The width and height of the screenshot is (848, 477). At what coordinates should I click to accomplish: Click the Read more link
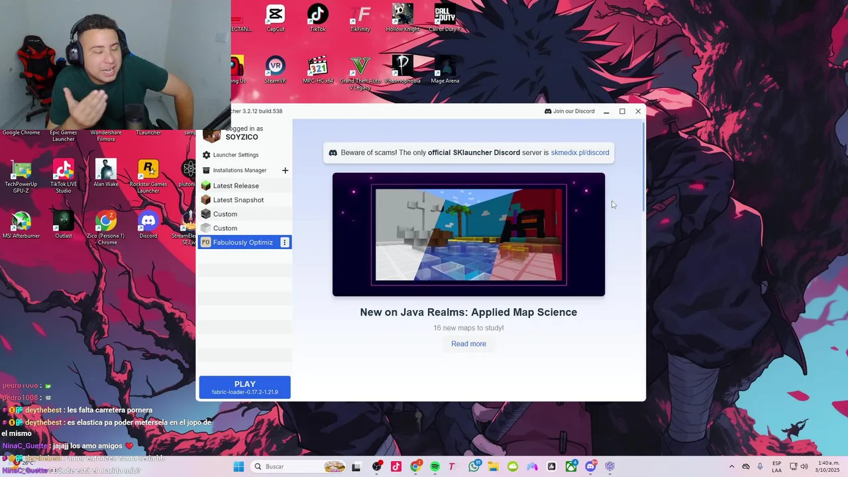(x=468, y=344)
